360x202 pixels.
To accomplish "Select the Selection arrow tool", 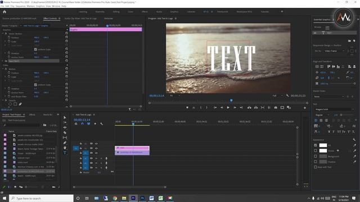I will (65, 117).
